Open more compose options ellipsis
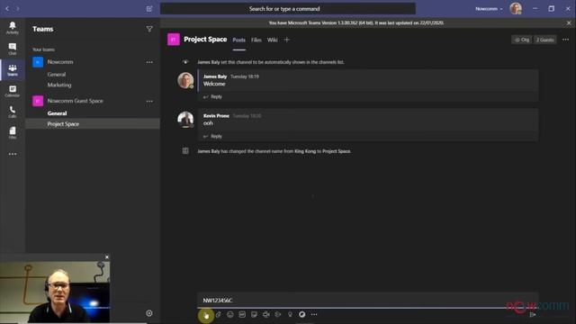576x324 pixels. tap(314, 314)
